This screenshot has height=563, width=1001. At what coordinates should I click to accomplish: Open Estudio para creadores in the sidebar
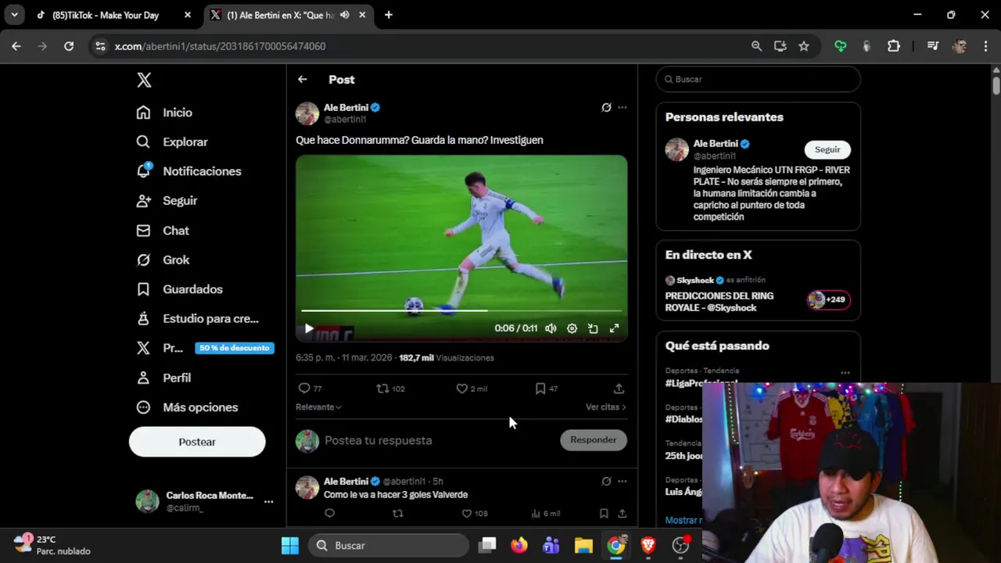click(197, 319)
